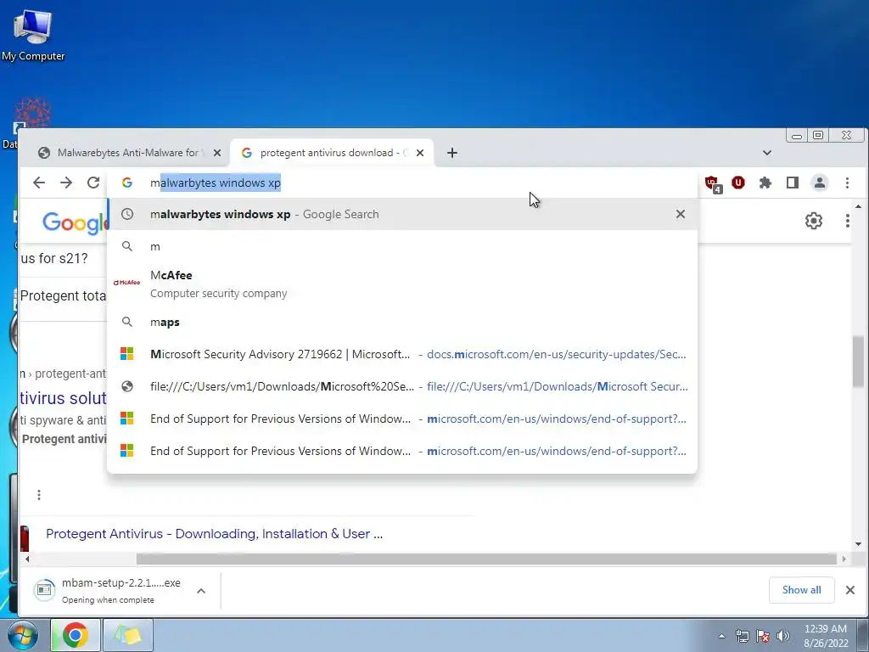This screenshot has height=652, width=869.
Task: Remove the malwarbytes windows xp suggestion
Action: click(681, 214)
